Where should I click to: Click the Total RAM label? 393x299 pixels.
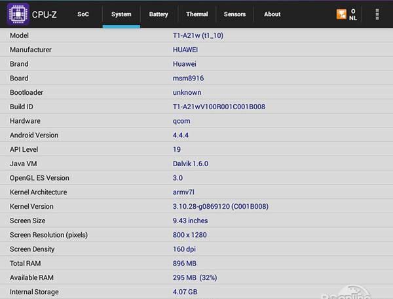coord(26,264)
